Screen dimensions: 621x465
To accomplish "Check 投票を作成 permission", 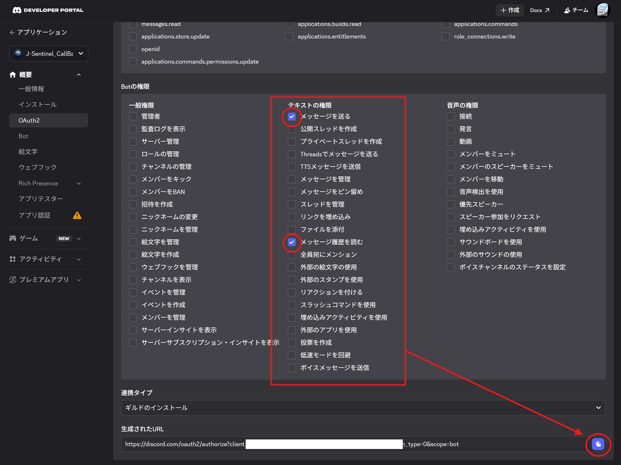I will (x=292, y=342).
